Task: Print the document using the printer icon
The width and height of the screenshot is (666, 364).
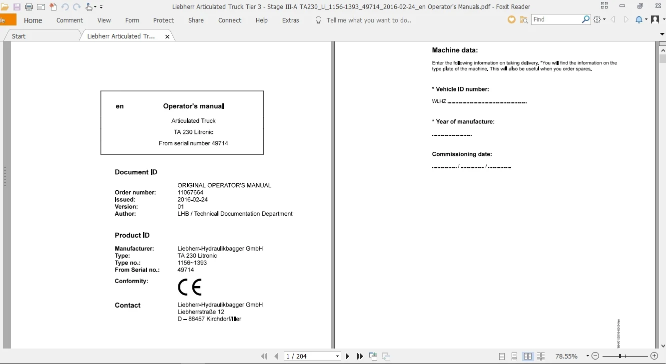Action: (x=29, y=7)
